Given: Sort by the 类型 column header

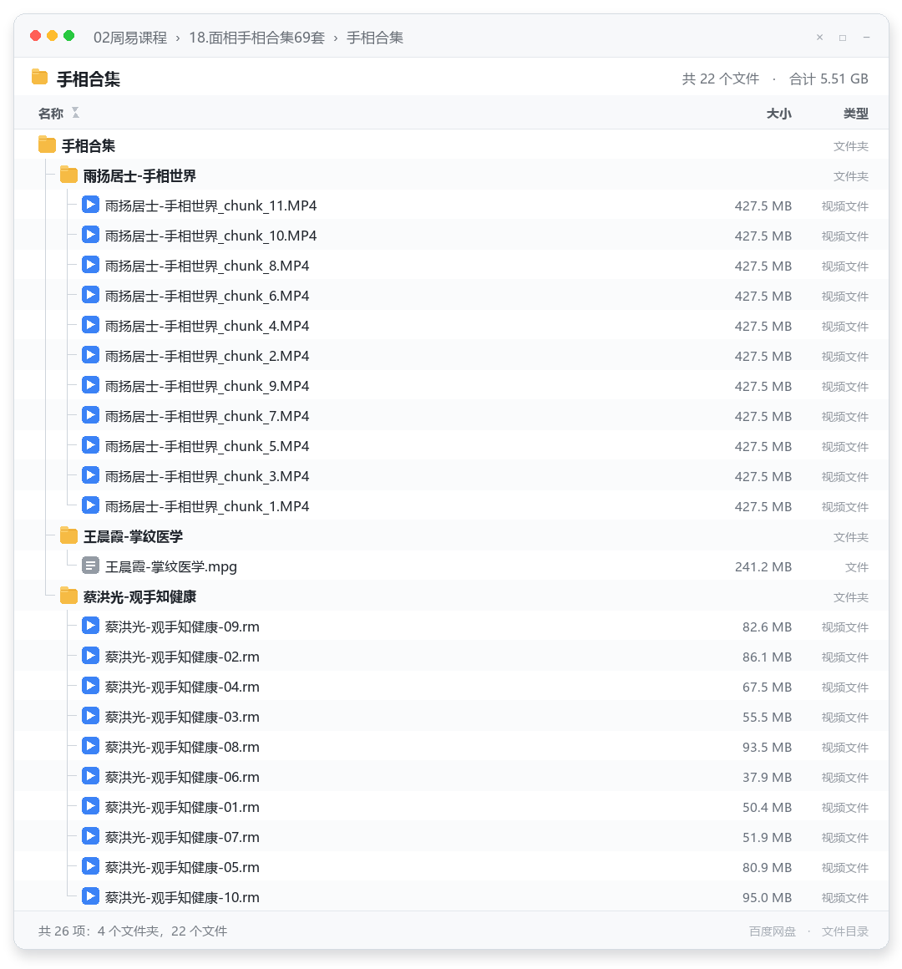Looking at the screenshot, I should click(x=856, y=114).
